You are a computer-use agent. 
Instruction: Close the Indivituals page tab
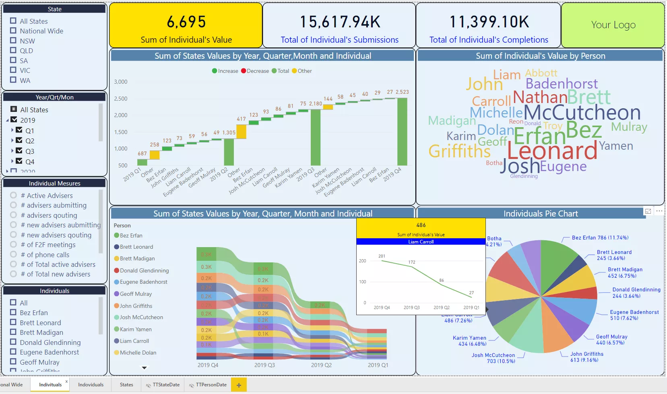[x=66, y=382]
